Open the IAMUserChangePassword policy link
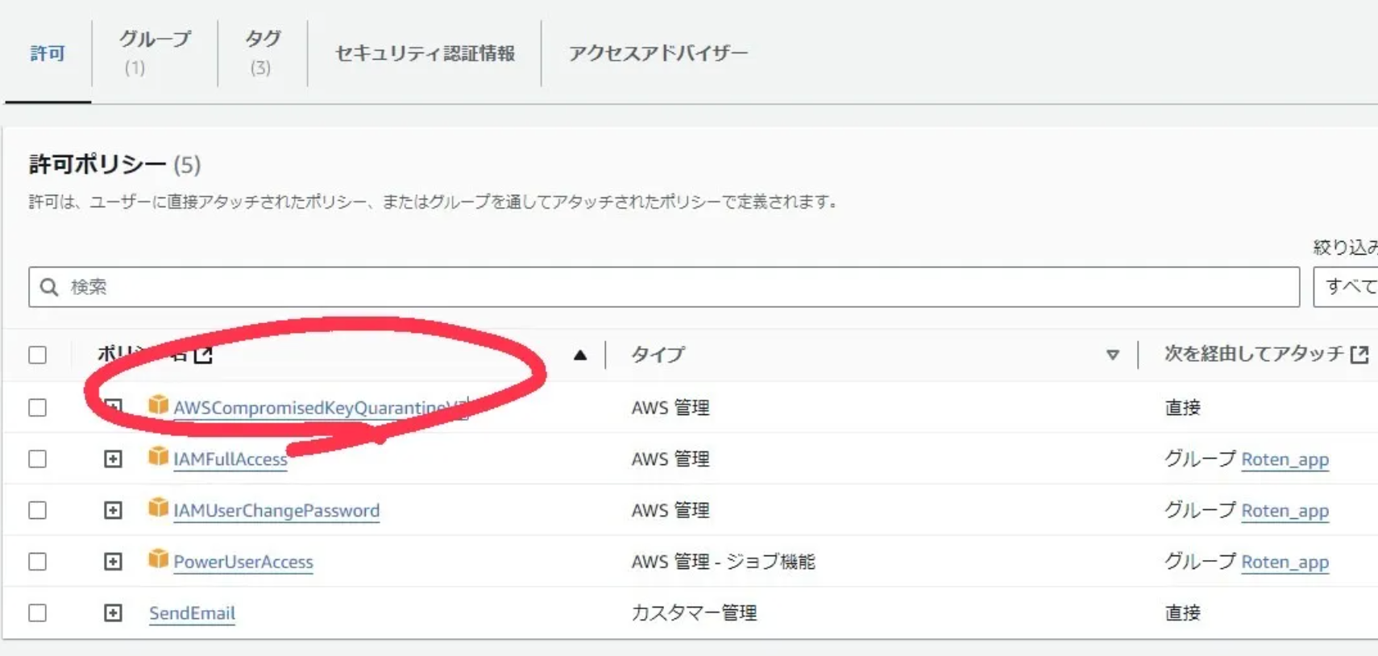This screenshot has height=656, width=1378. pyautogui.click(x=276, y=511)
